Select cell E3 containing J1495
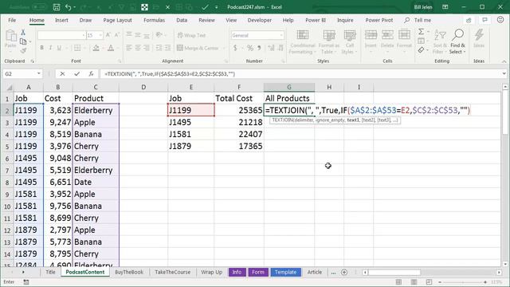The height and width of the screenshot is (287, 510). 191,122
